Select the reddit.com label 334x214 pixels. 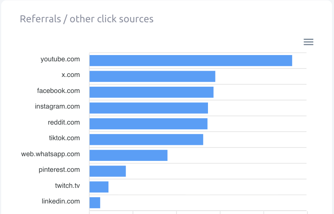point(64,123)
